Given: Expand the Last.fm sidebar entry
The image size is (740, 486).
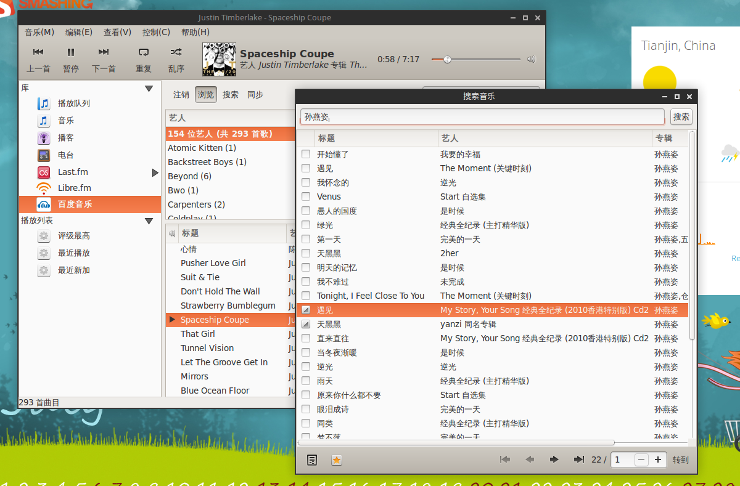Looking at the screenshot, I should pos(155,172).
